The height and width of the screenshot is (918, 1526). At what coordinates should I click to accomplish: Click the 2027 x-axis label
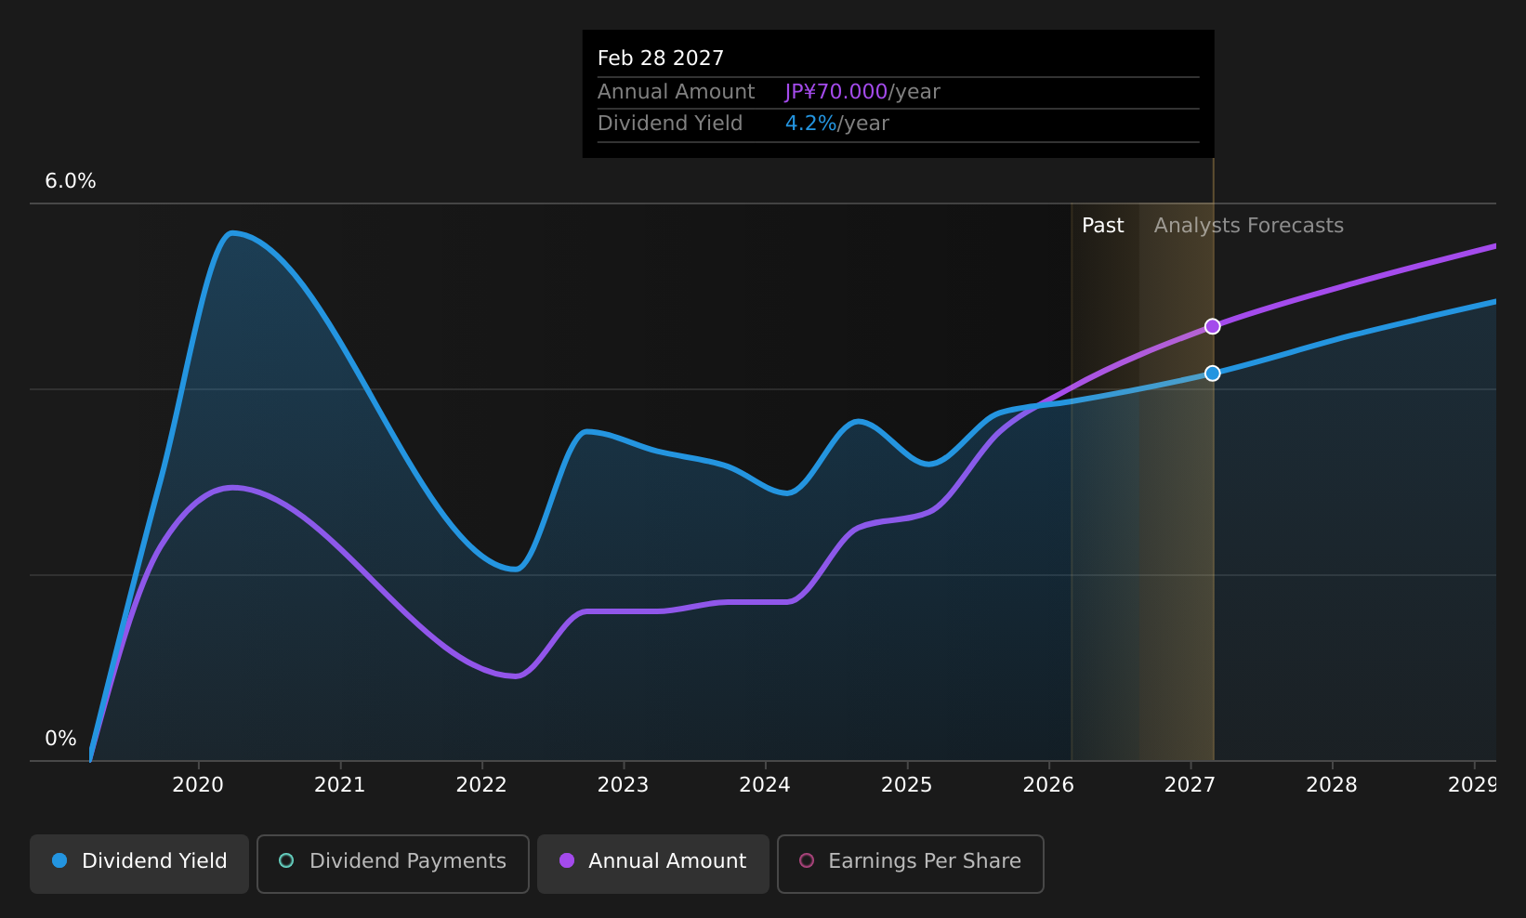click(x=1191, y=785)
